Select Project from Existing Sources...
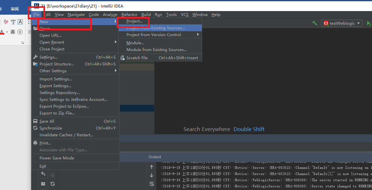 tap(160, 28)
